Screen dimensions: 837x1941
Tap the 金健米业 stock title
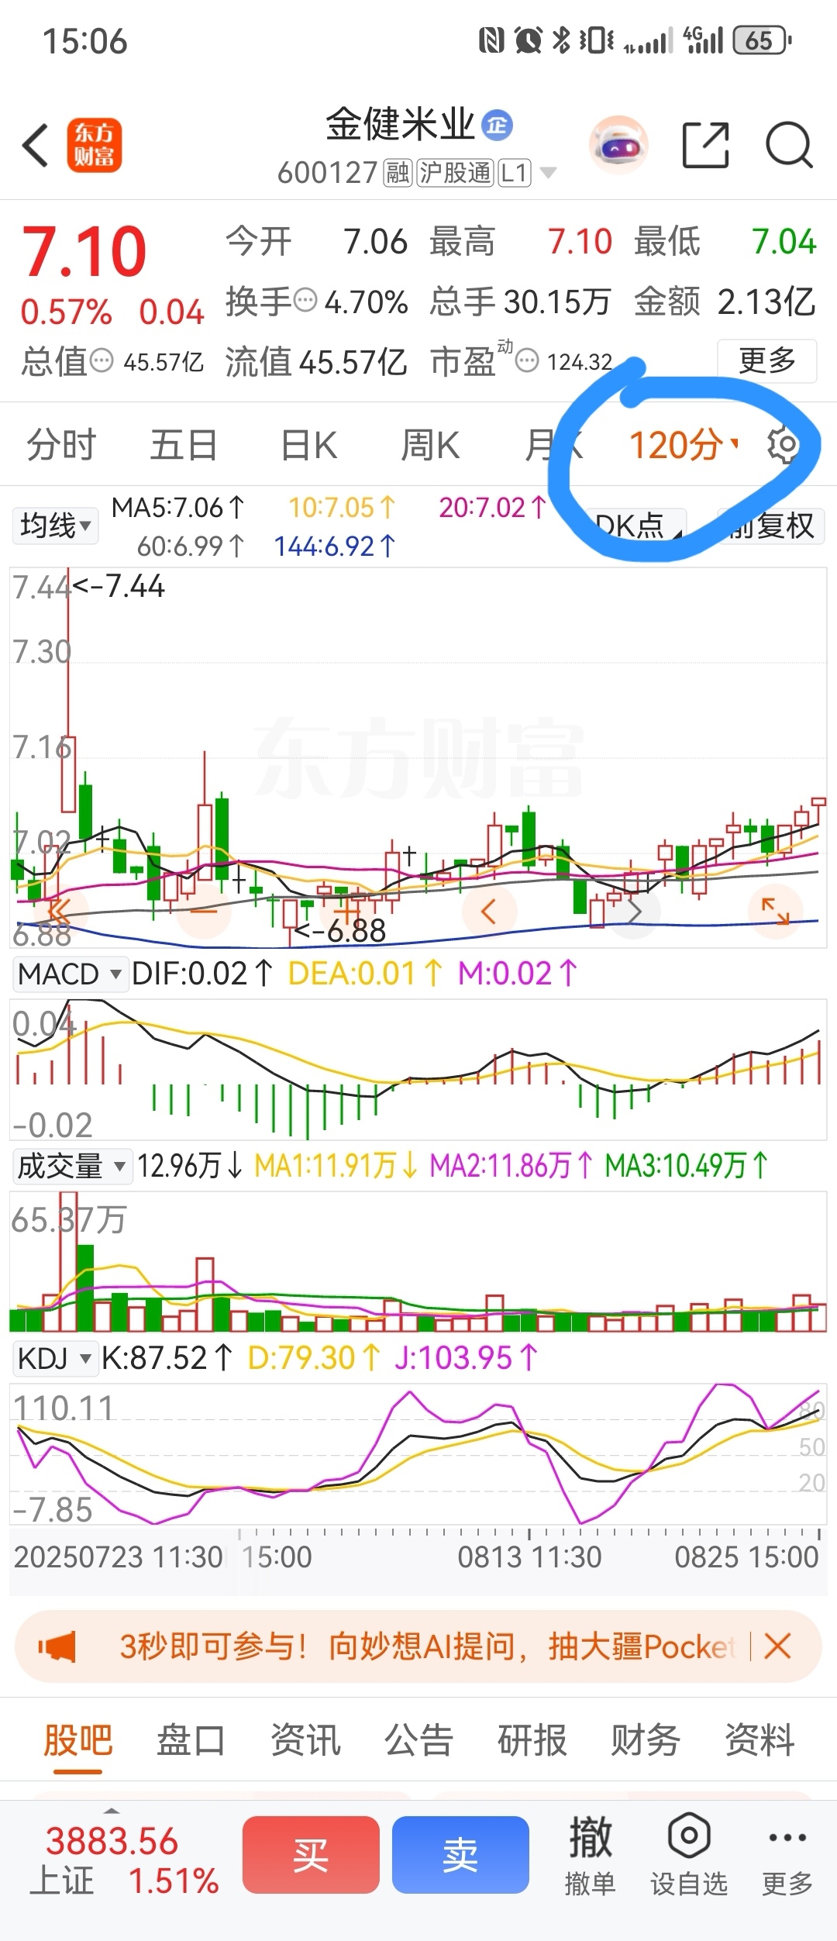(400, 124)
